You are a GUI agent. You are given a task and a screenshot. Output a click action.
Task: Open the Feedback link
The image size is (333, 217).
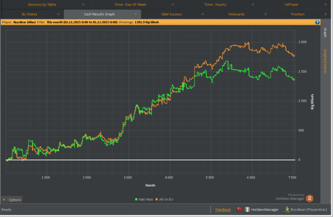223,209
